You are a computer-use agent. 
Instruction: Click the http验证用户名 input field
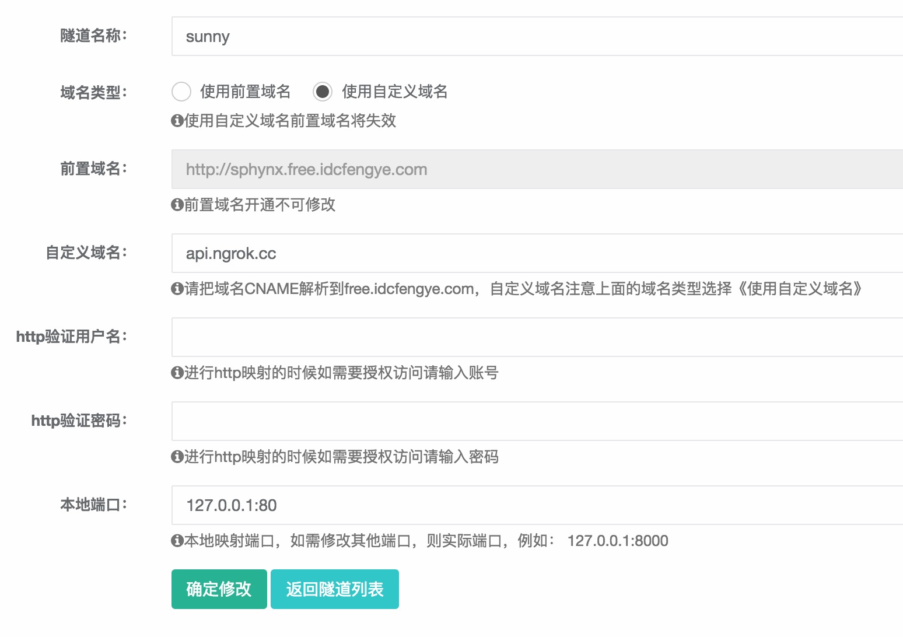tap(537, 337)
